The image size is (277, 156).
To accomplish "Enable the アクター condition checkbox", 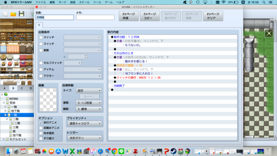I will [x=41, y=76].
